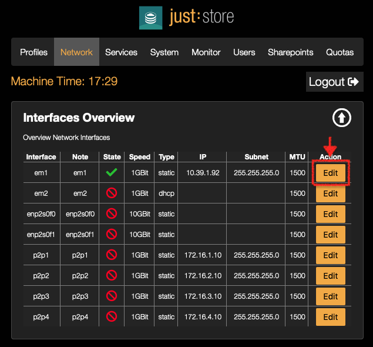Screen dimensions: 373x347
Task: Open the Quotas tab
Action: pos(340,52)
